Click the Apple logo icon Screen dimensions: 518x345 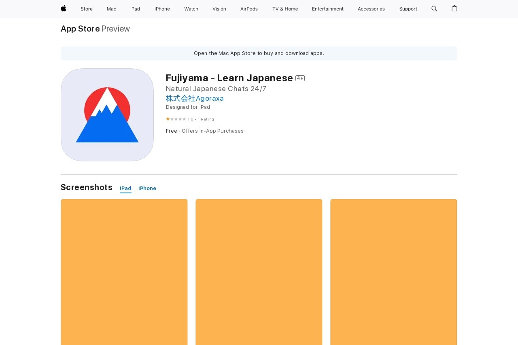point(64,8)
